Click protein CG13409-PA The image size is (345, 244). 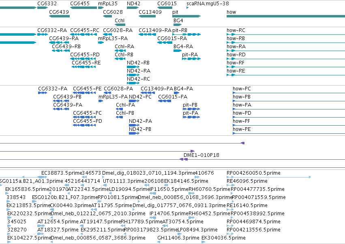(x=157, y=89)
